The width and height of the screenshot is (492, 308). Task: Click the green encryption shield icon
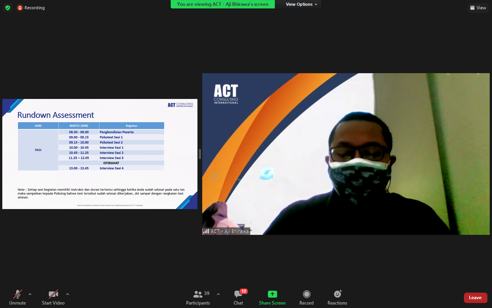coord(8,8)
